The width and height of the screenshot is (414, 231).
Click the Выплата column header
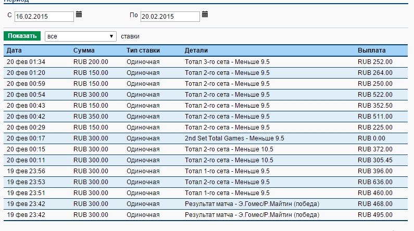(x=371, y=50)
